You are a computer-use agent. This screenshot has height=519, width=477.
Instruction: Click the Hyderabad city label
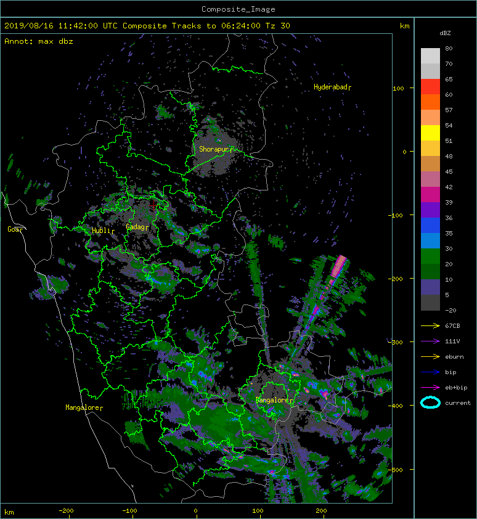coord(330,87)
